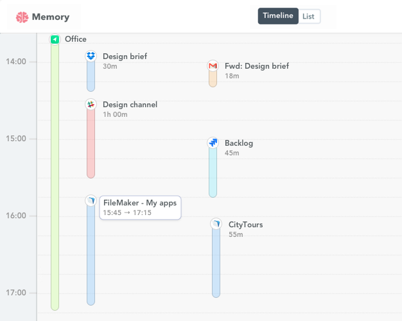Click the 30m duration under Design brief

(110, 66)
